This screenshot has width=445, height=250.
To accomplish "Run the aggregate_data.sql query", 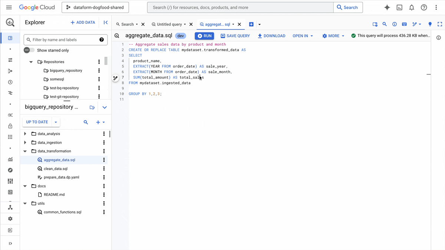I will (x=204, y=36).
